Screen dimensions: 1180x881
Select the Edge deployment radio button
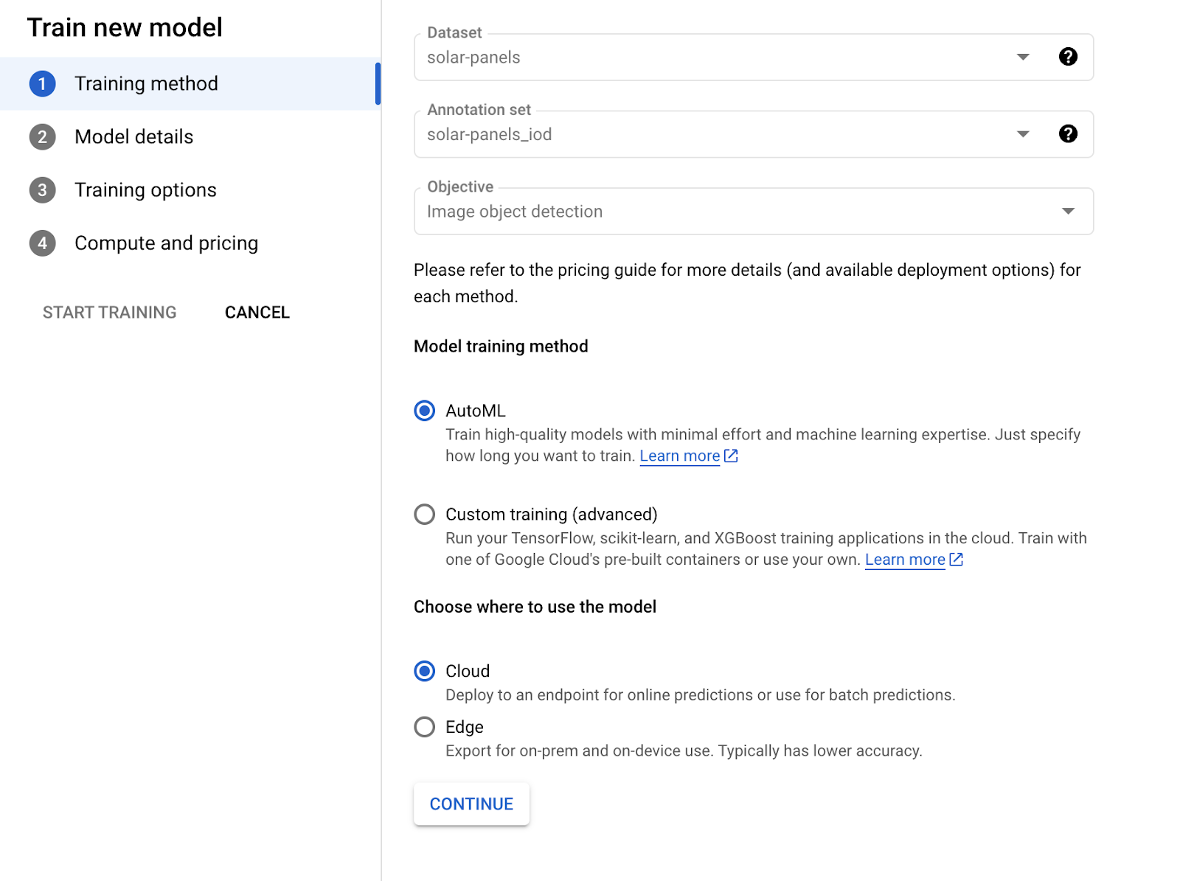click(x=424, y=727)
